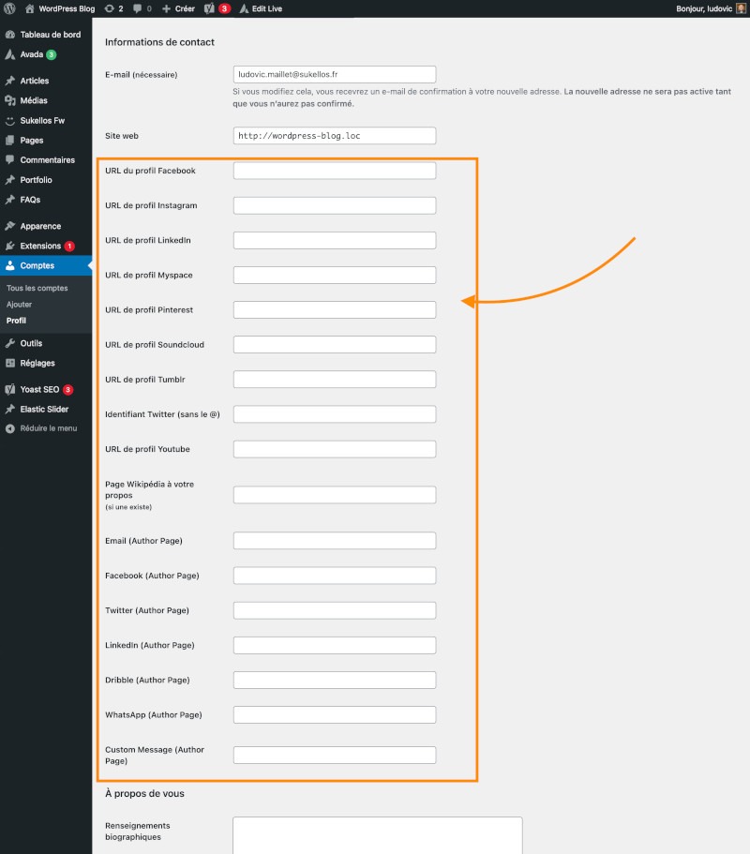Click the Identifiant Twitter input field

click(x=334, y=414)
